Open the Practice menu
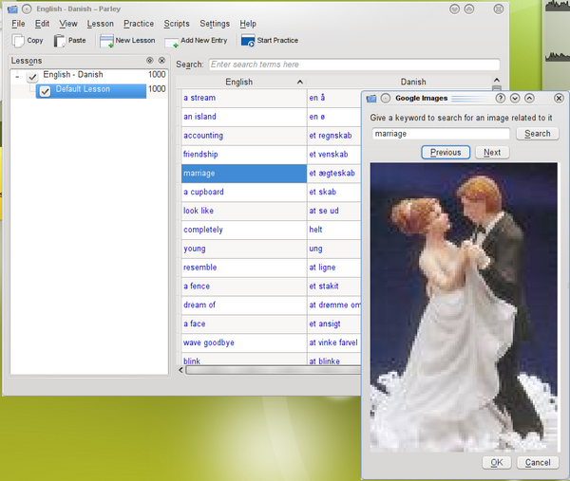The image size is (570, 481). coord(139,24)
